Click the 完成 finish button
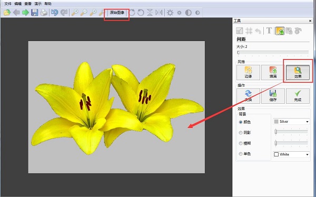This screenshot has width=316, height=197. point(298,96)
